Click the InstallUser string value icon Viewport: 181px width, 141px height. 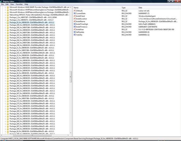point(75,30)
